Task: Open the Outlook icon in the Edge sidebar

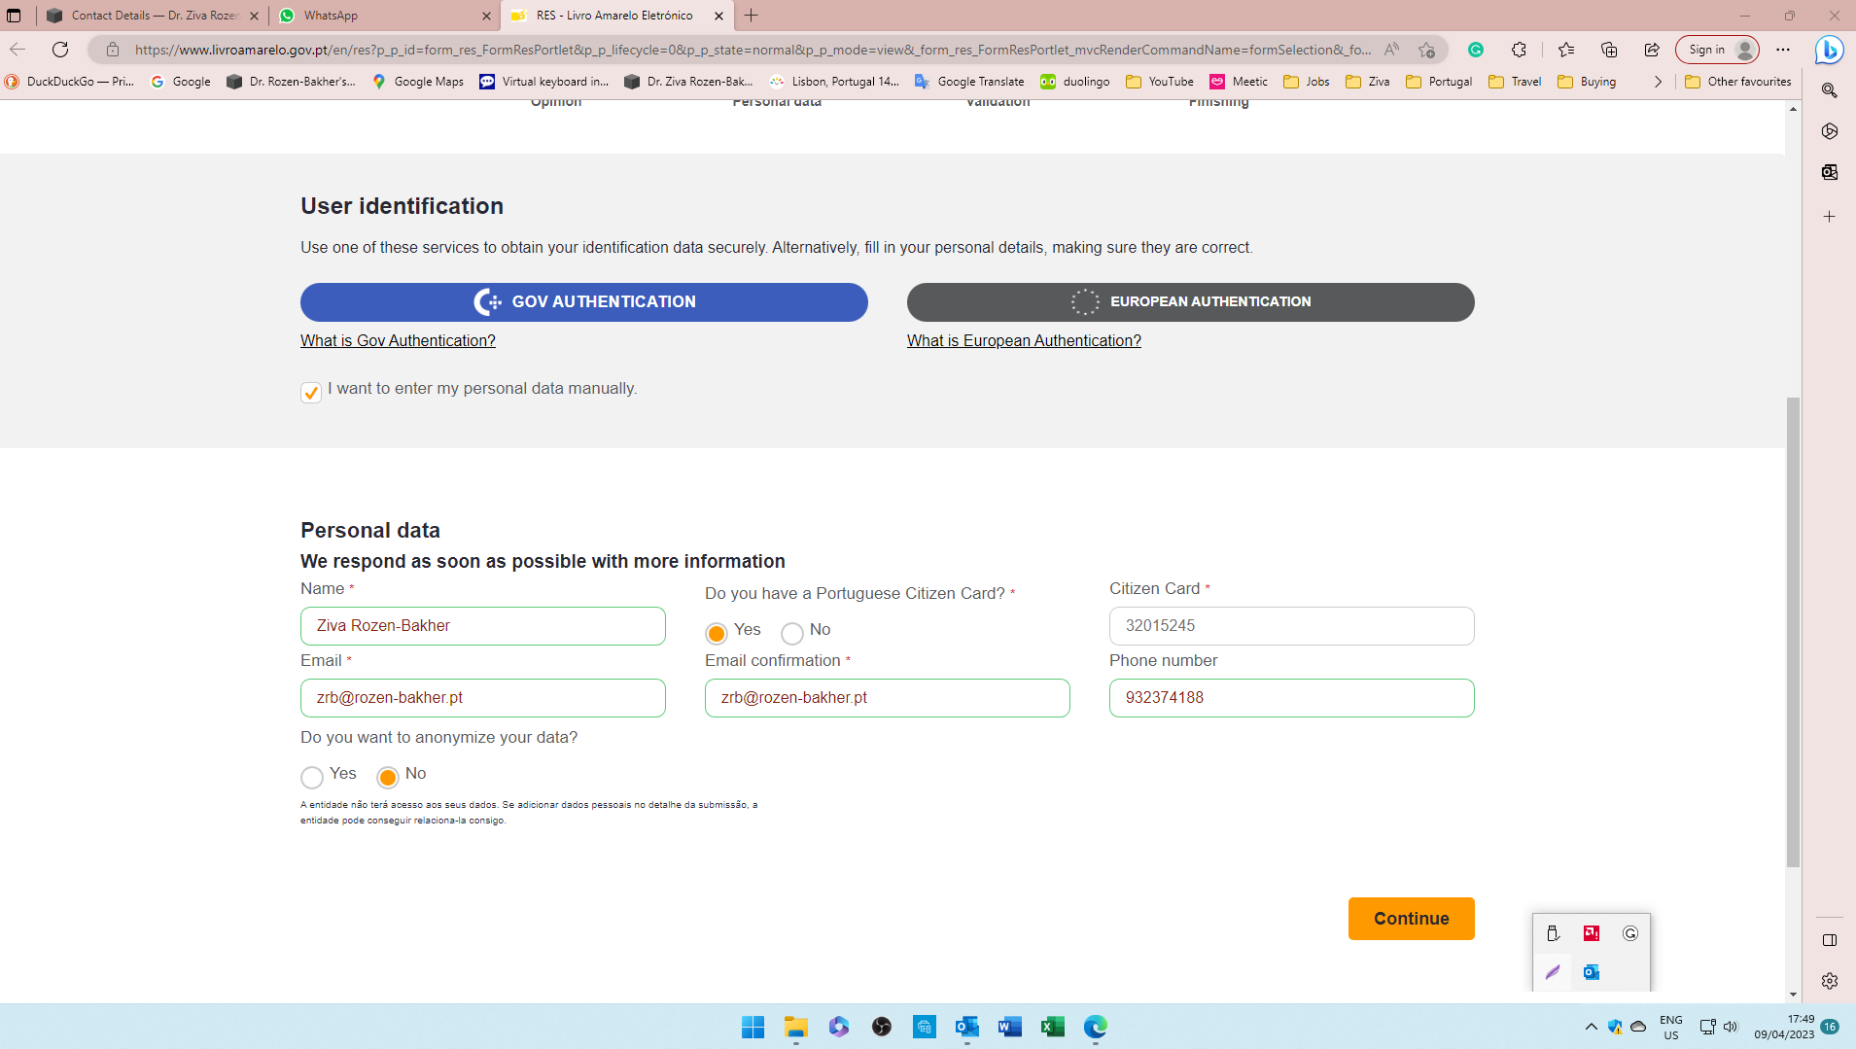Action: 1830,172
